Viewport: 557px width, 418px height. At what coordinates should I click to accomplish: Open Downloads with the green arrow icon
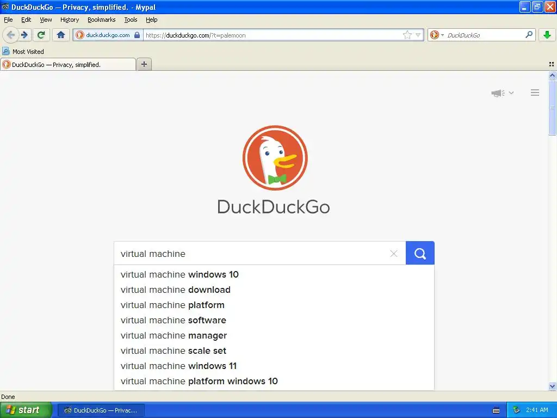(547, 35)
